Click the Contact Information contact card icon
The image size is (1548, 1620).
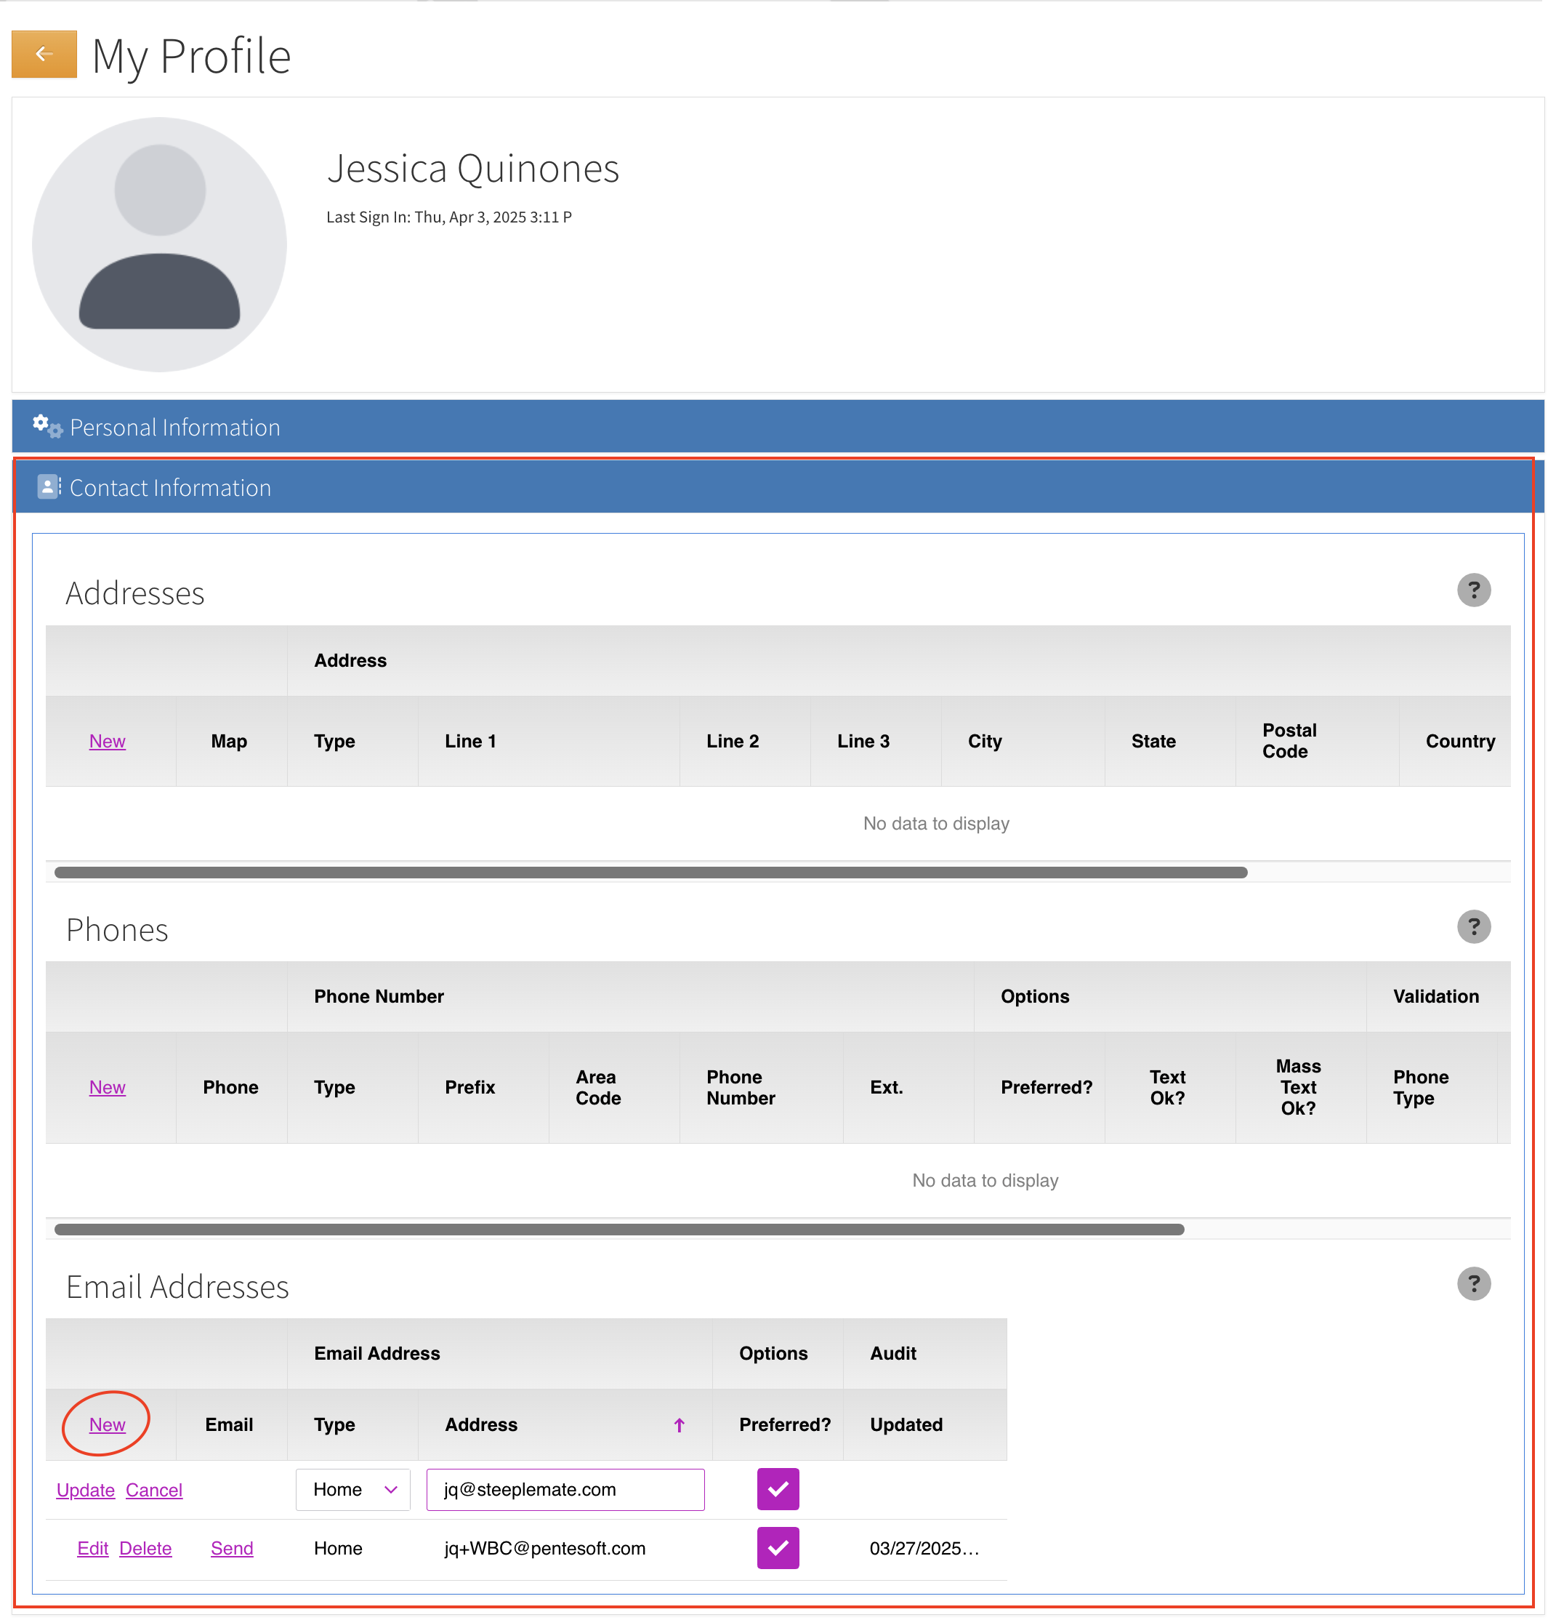[49, 486]
